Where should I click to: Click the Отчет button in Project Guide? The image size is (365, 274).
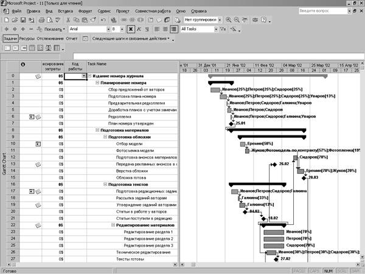72,38
